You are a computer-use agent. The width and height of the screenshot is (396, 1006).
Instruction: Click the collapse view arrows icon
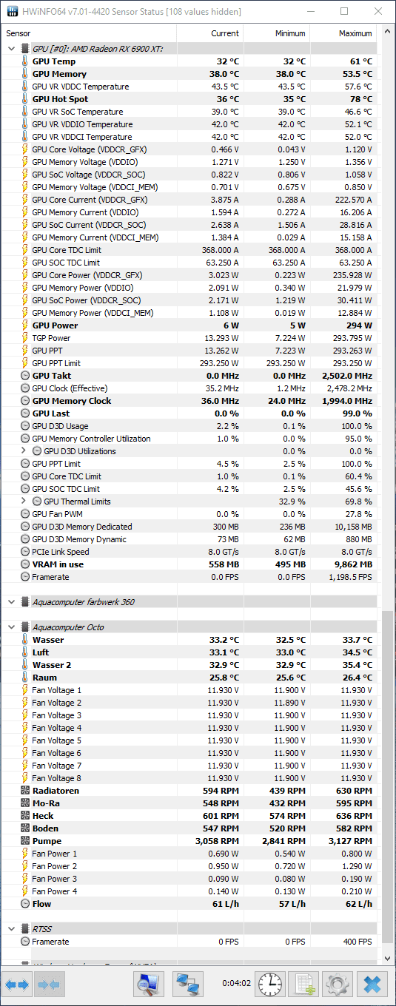coord(50,984)
